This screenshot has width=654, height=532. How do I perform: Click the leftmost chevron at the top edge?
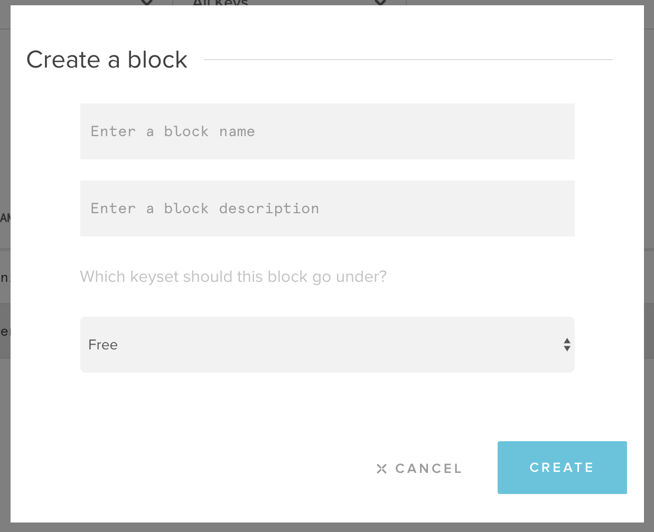147,3
